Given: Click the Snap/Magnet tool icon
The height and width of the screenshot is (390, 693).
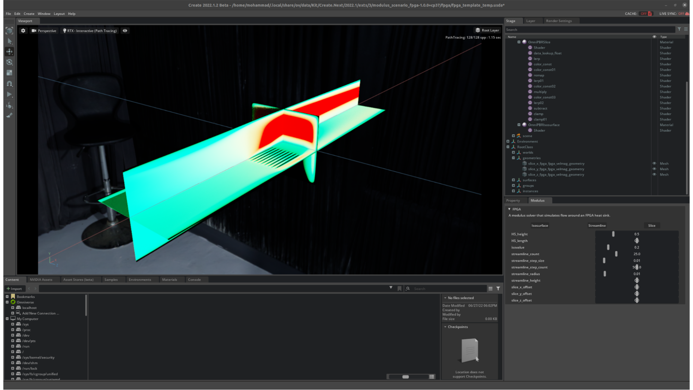Looking at the screenshot, I should 9,83.
